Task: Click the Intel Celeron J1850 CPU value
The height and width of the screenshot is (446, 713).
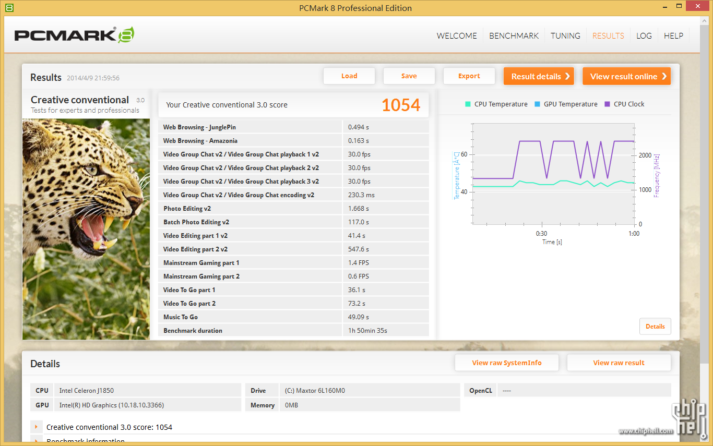Action: [x=86, y=391]
